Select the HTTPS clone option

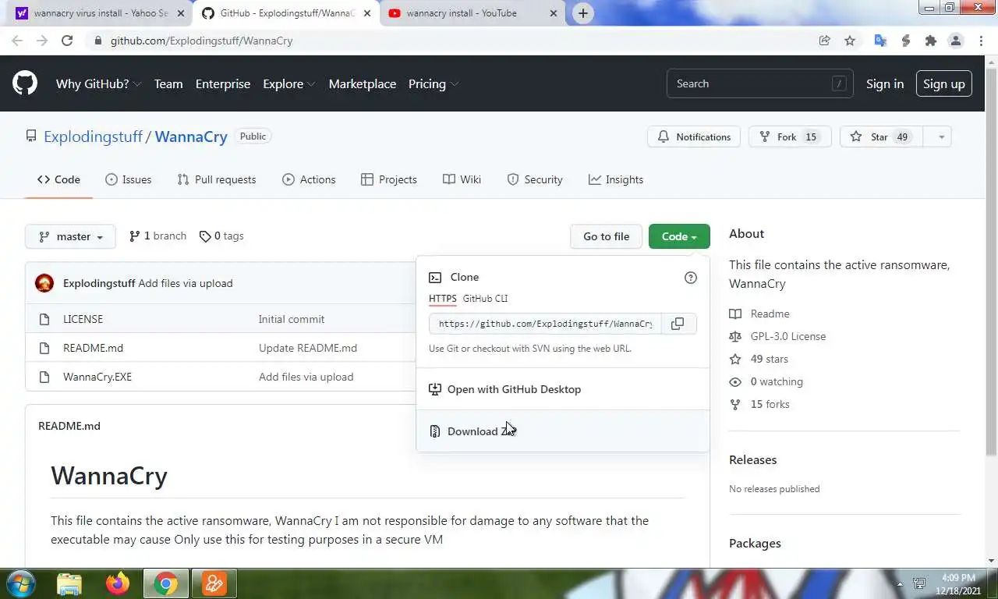point(443,299)
